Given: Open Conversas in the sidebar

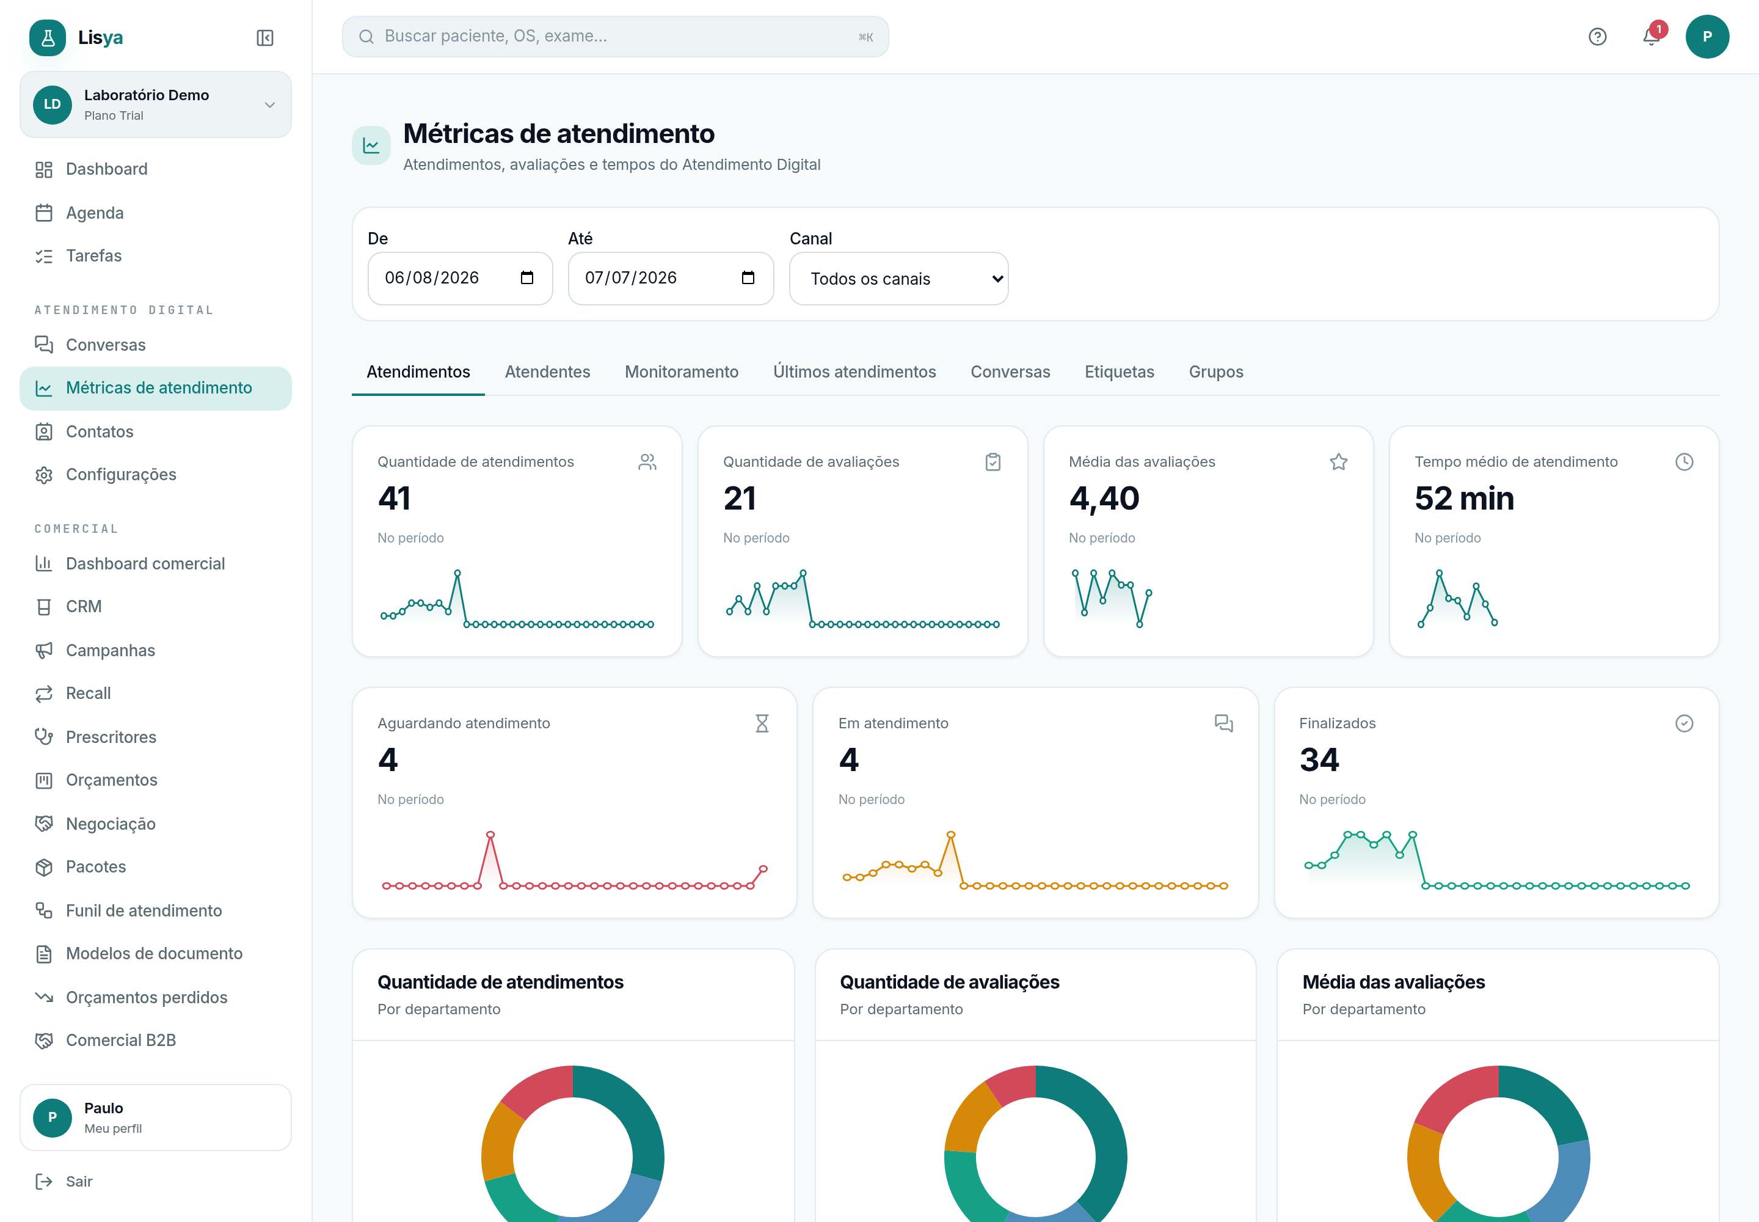Looking at the screenshot, I should click(155, 345).
